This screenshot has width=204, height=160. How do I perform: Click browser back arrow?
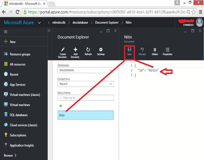[4, 12]
